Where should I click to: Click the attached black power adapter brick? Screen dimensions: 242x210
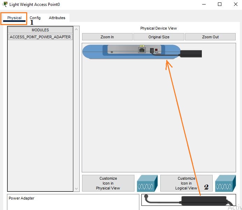coord(191,54)
